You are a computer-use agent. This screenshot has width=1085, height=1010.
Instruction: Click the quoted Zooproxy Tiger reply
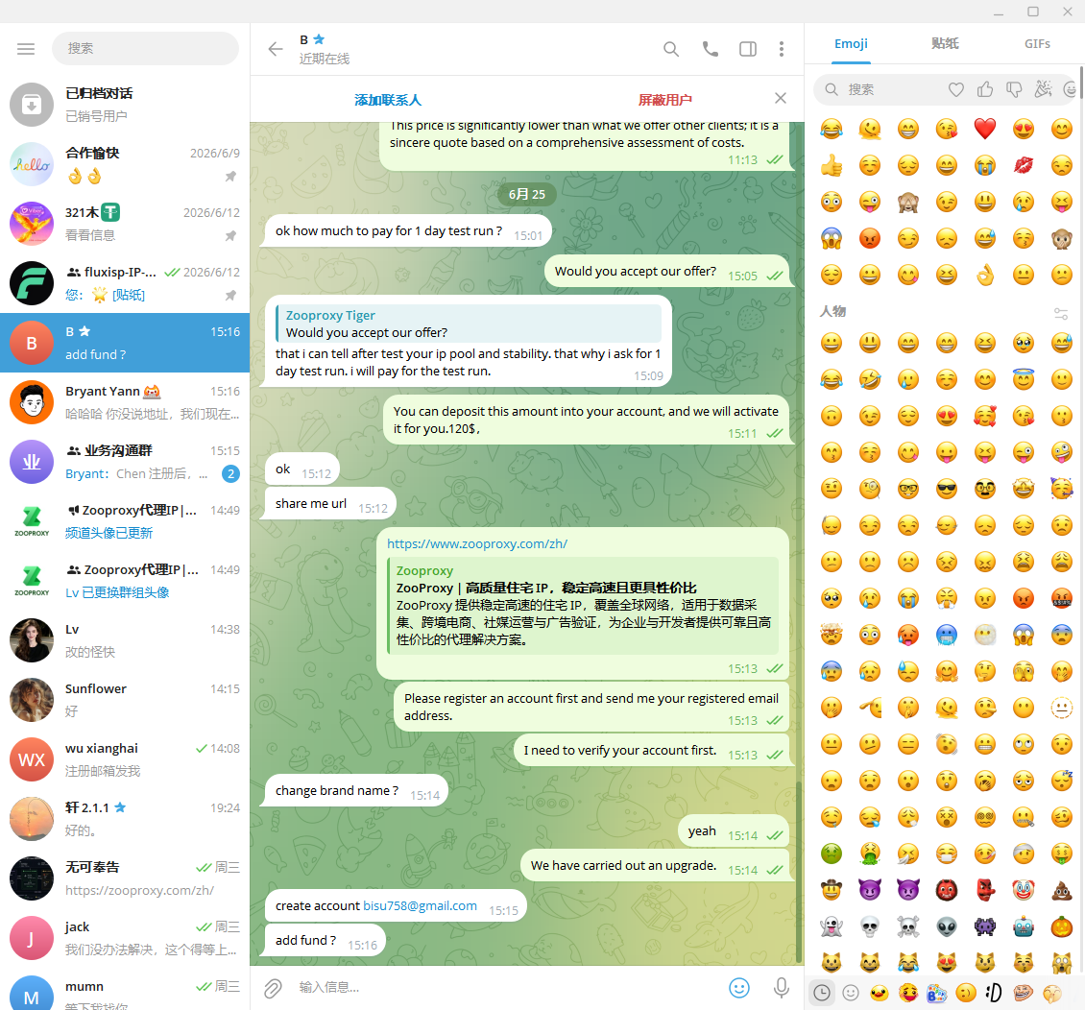pyautogui.click(x=469, y=324)
